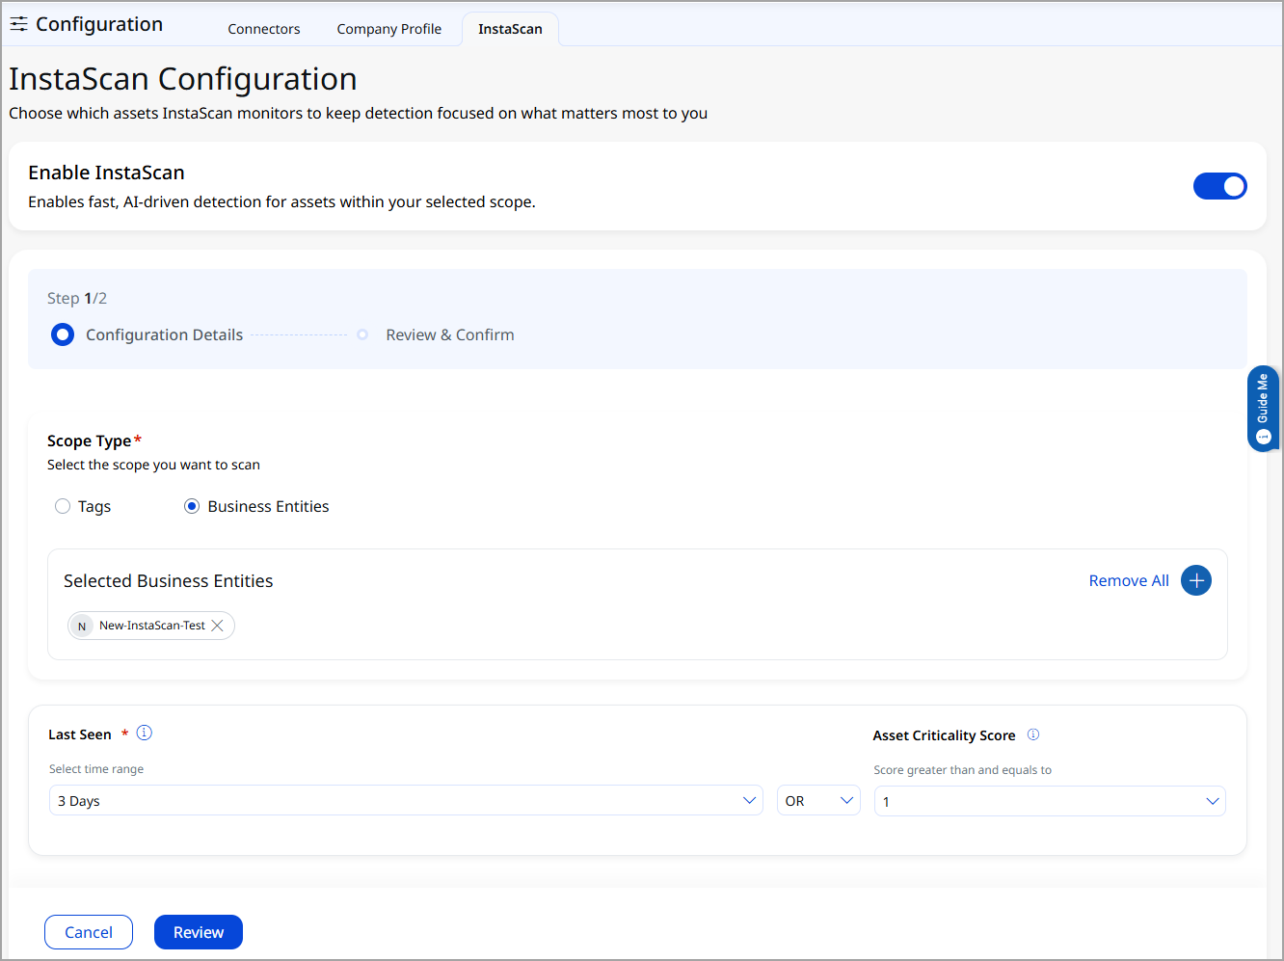Viewport: 1284px width, 961px height.
Task: Select the InstaScan tab
Action: click(510, 29)
